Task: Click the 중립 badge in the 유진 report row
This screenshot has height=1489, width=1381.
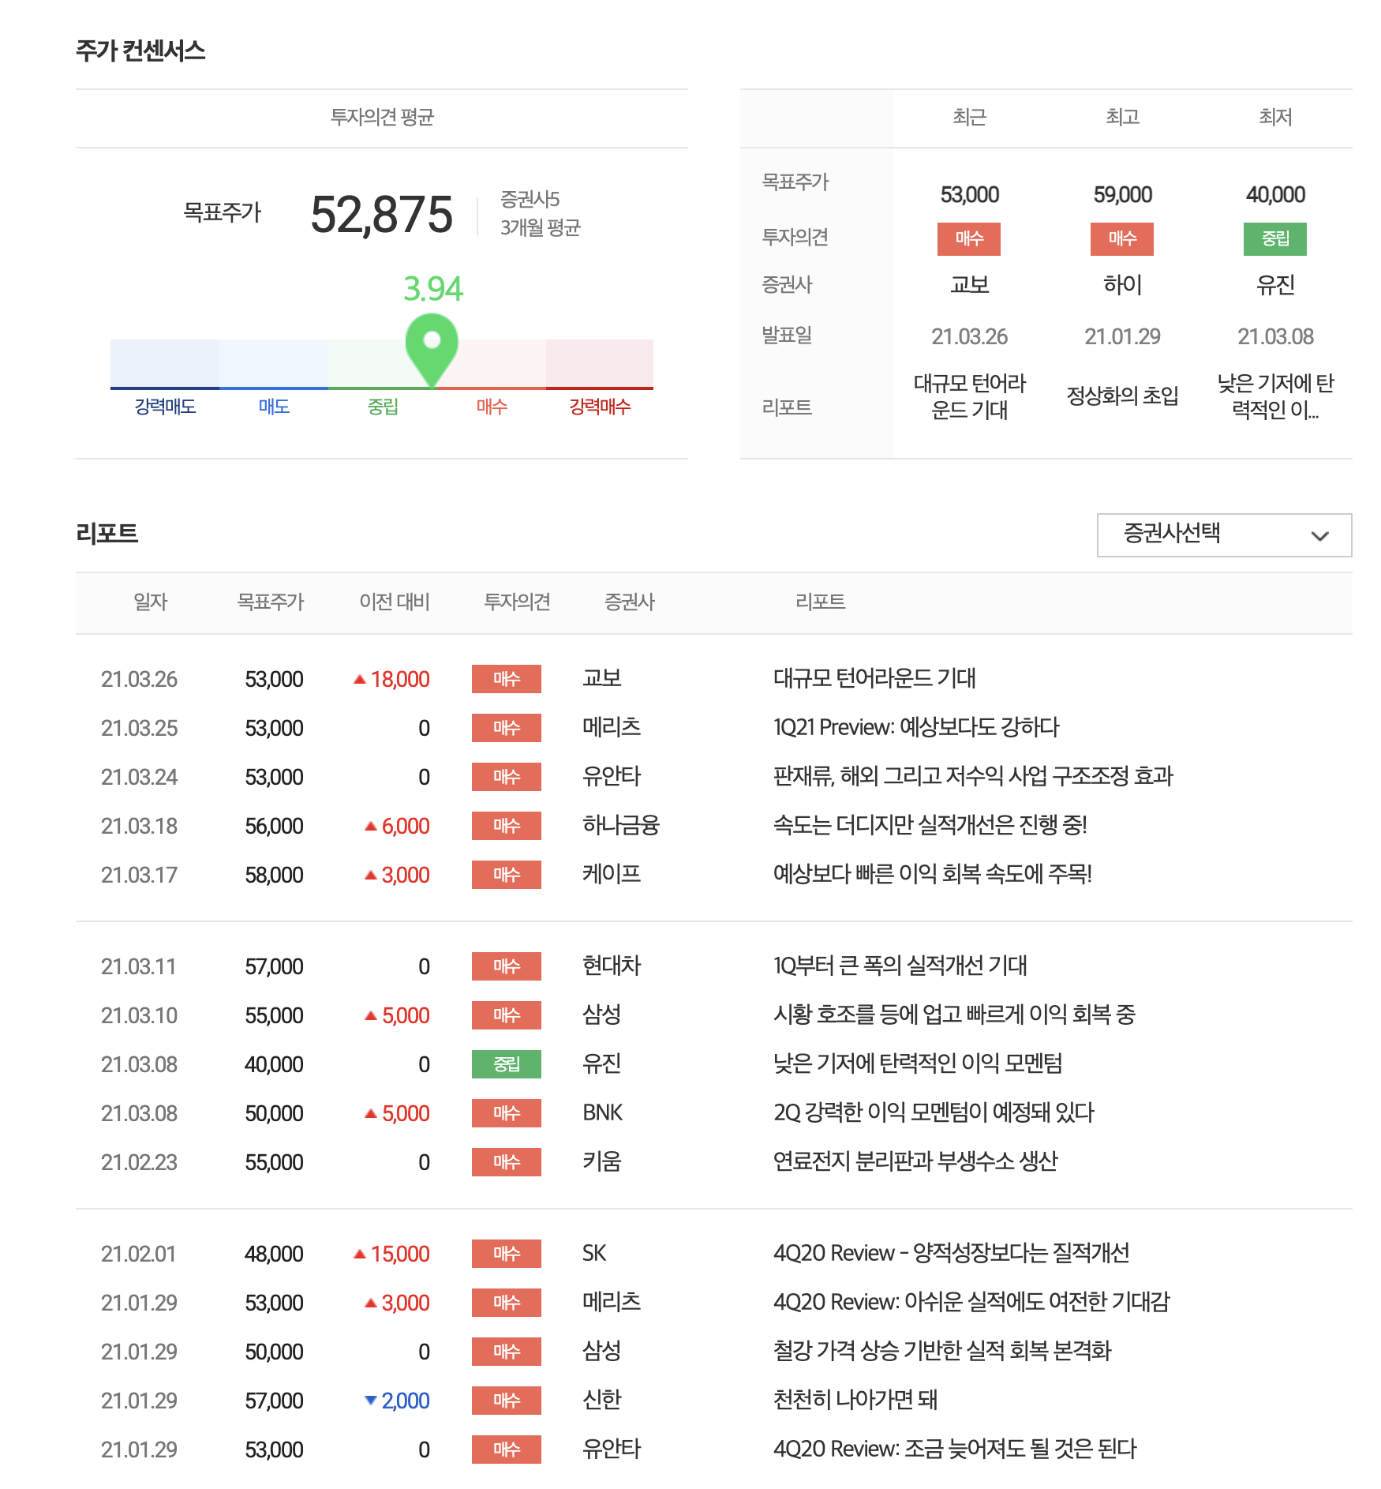Action: [x=507, y=1064]
